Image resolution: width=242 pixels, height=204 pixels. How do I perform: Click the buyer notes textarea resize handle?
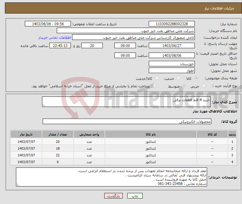[18, 185]
